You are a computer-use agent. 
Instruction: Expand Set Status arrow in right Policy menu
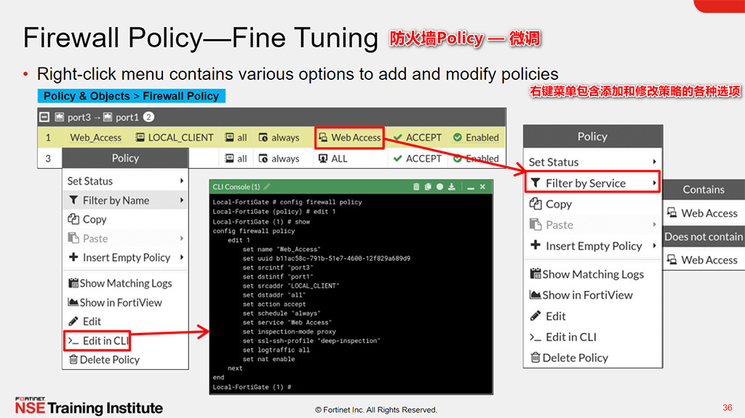coord(654,162)
